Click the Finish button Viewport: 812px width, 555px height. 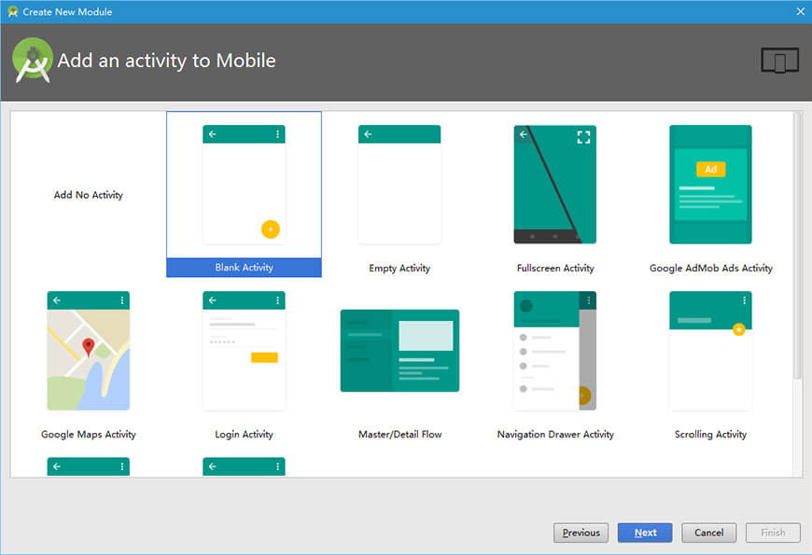pos(773,533)
